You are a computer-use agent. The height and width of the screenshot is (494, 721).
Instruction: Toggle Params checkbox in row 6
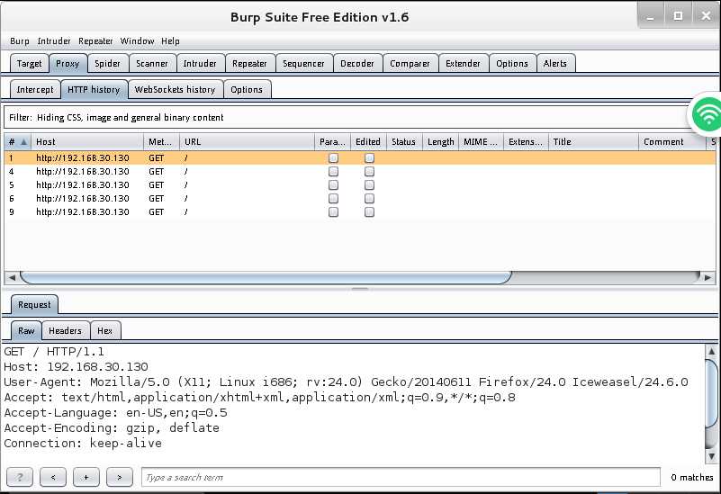tap(333, 199)
